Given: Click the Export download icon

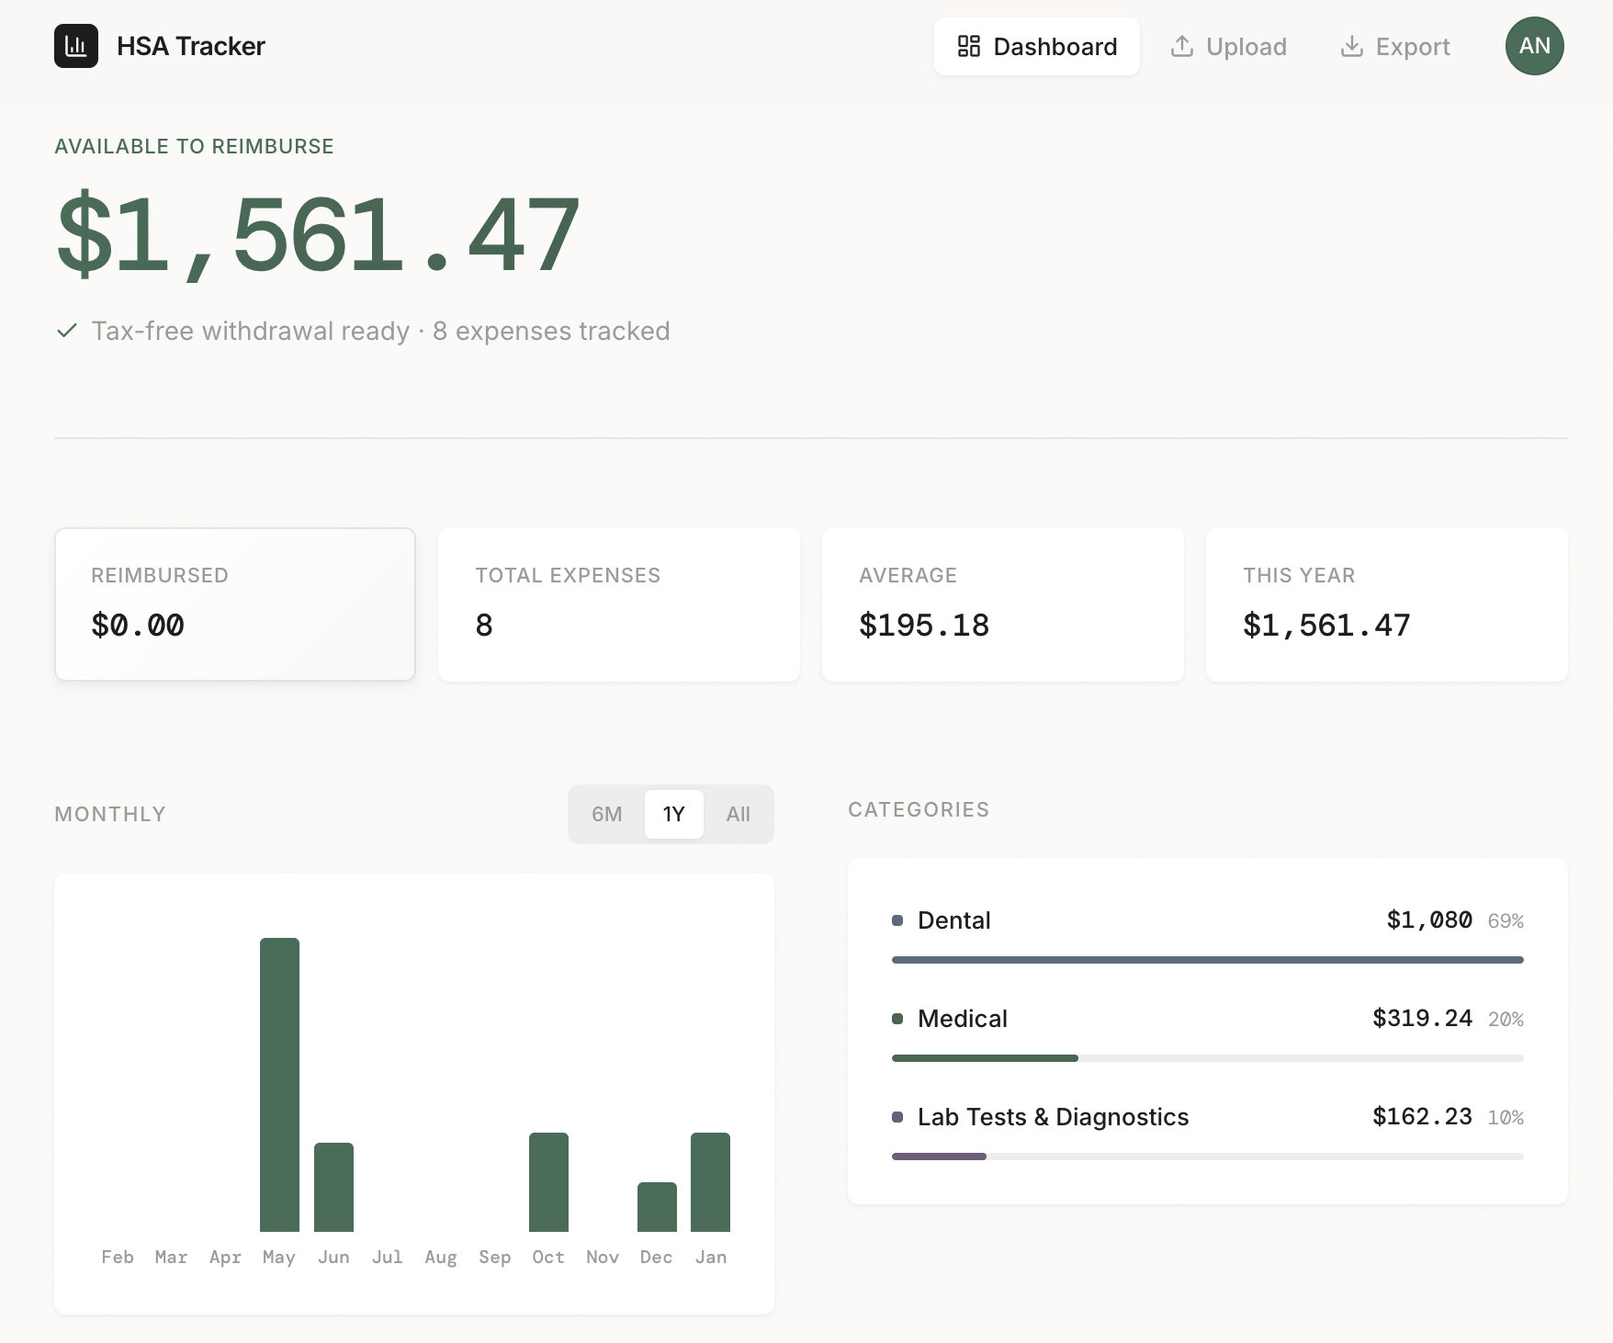Looking at the screenshot, I should point(1351,46).
